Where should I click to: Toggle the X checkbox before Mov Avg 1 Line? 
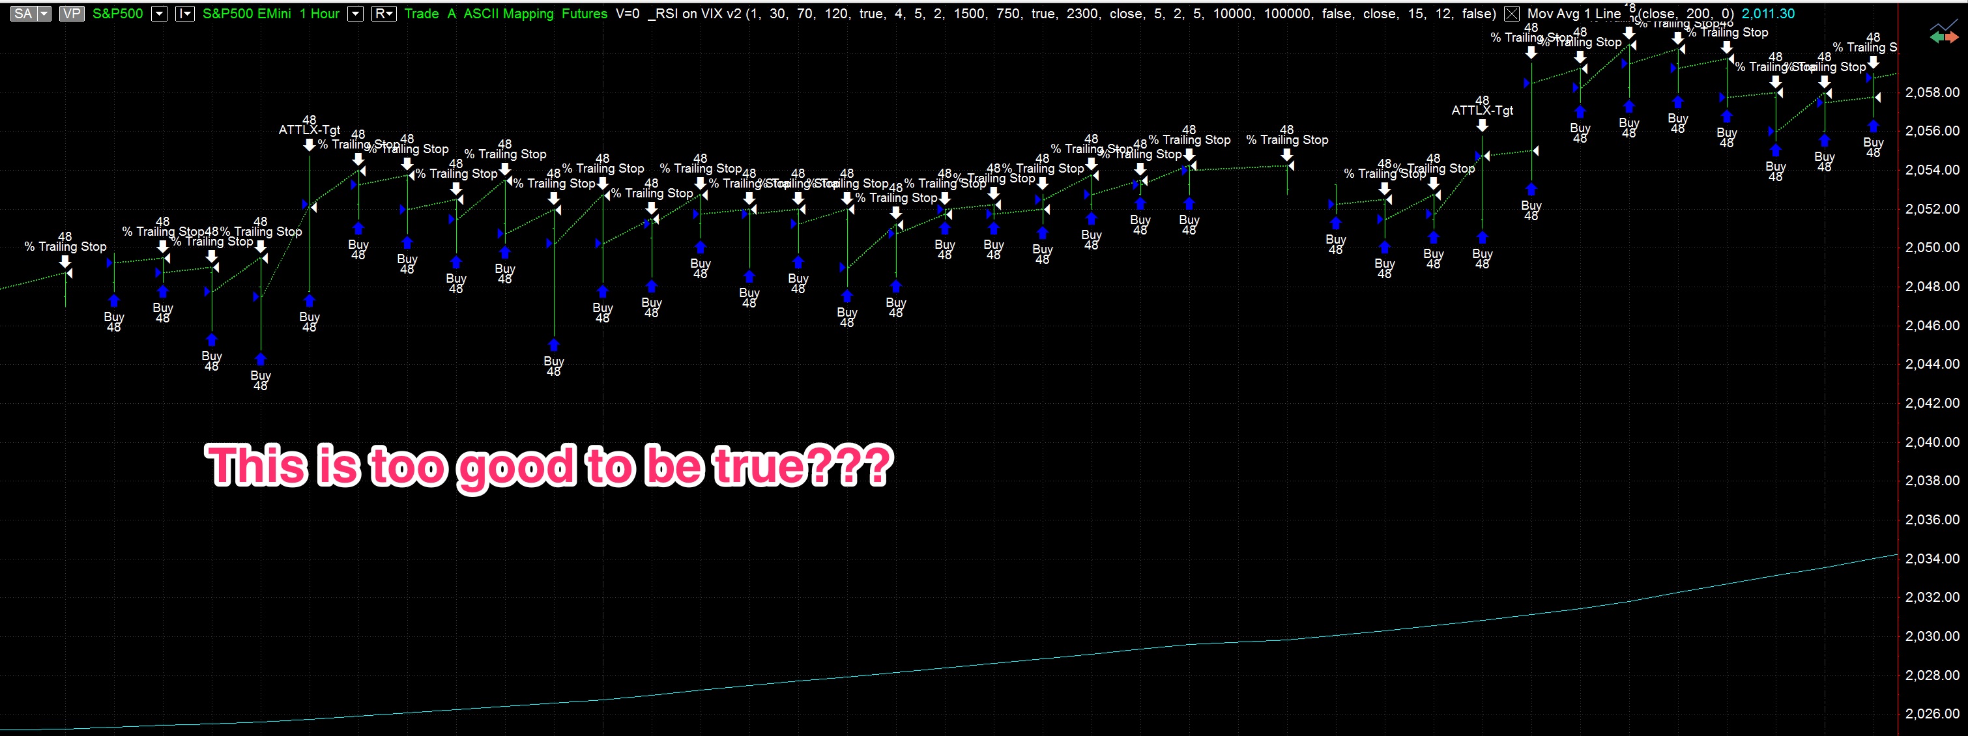1511,14
